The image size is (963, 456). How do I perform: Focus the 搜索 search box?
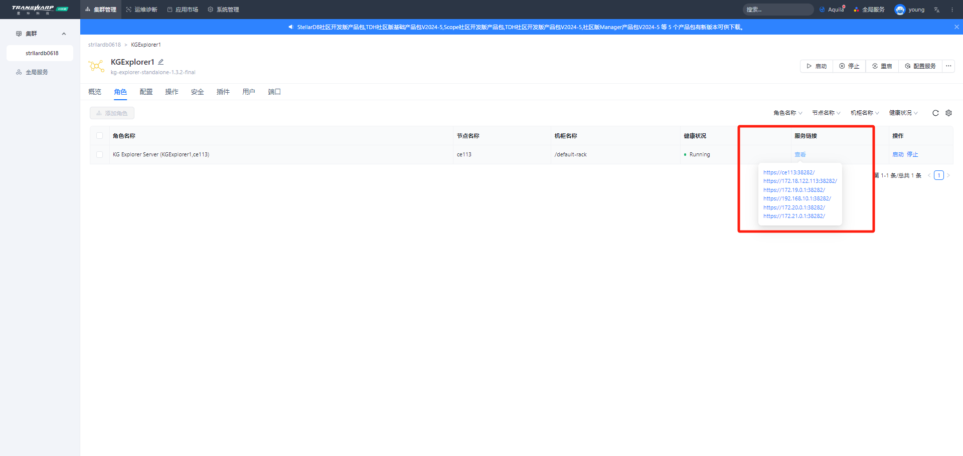[x=778, y=10]
